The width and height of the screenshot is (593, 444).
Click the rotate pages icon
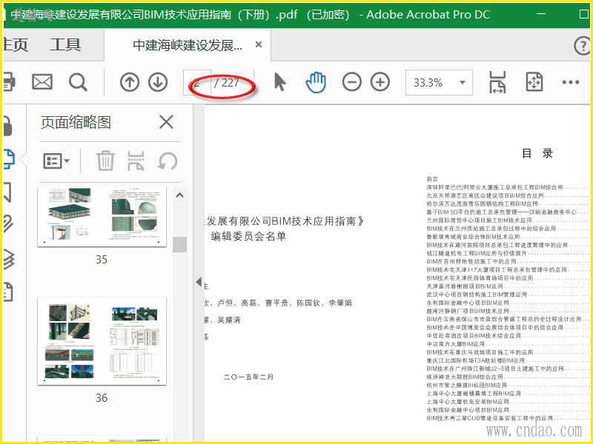tap(168, 161)
